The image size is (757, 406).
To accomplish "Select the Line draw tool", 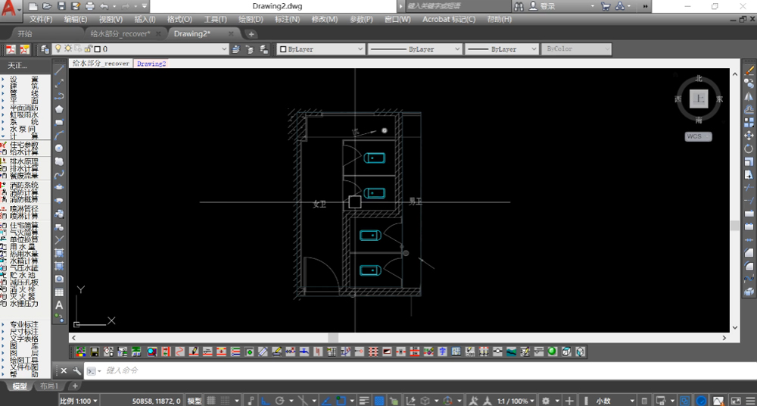I will [x=59, y=70].
